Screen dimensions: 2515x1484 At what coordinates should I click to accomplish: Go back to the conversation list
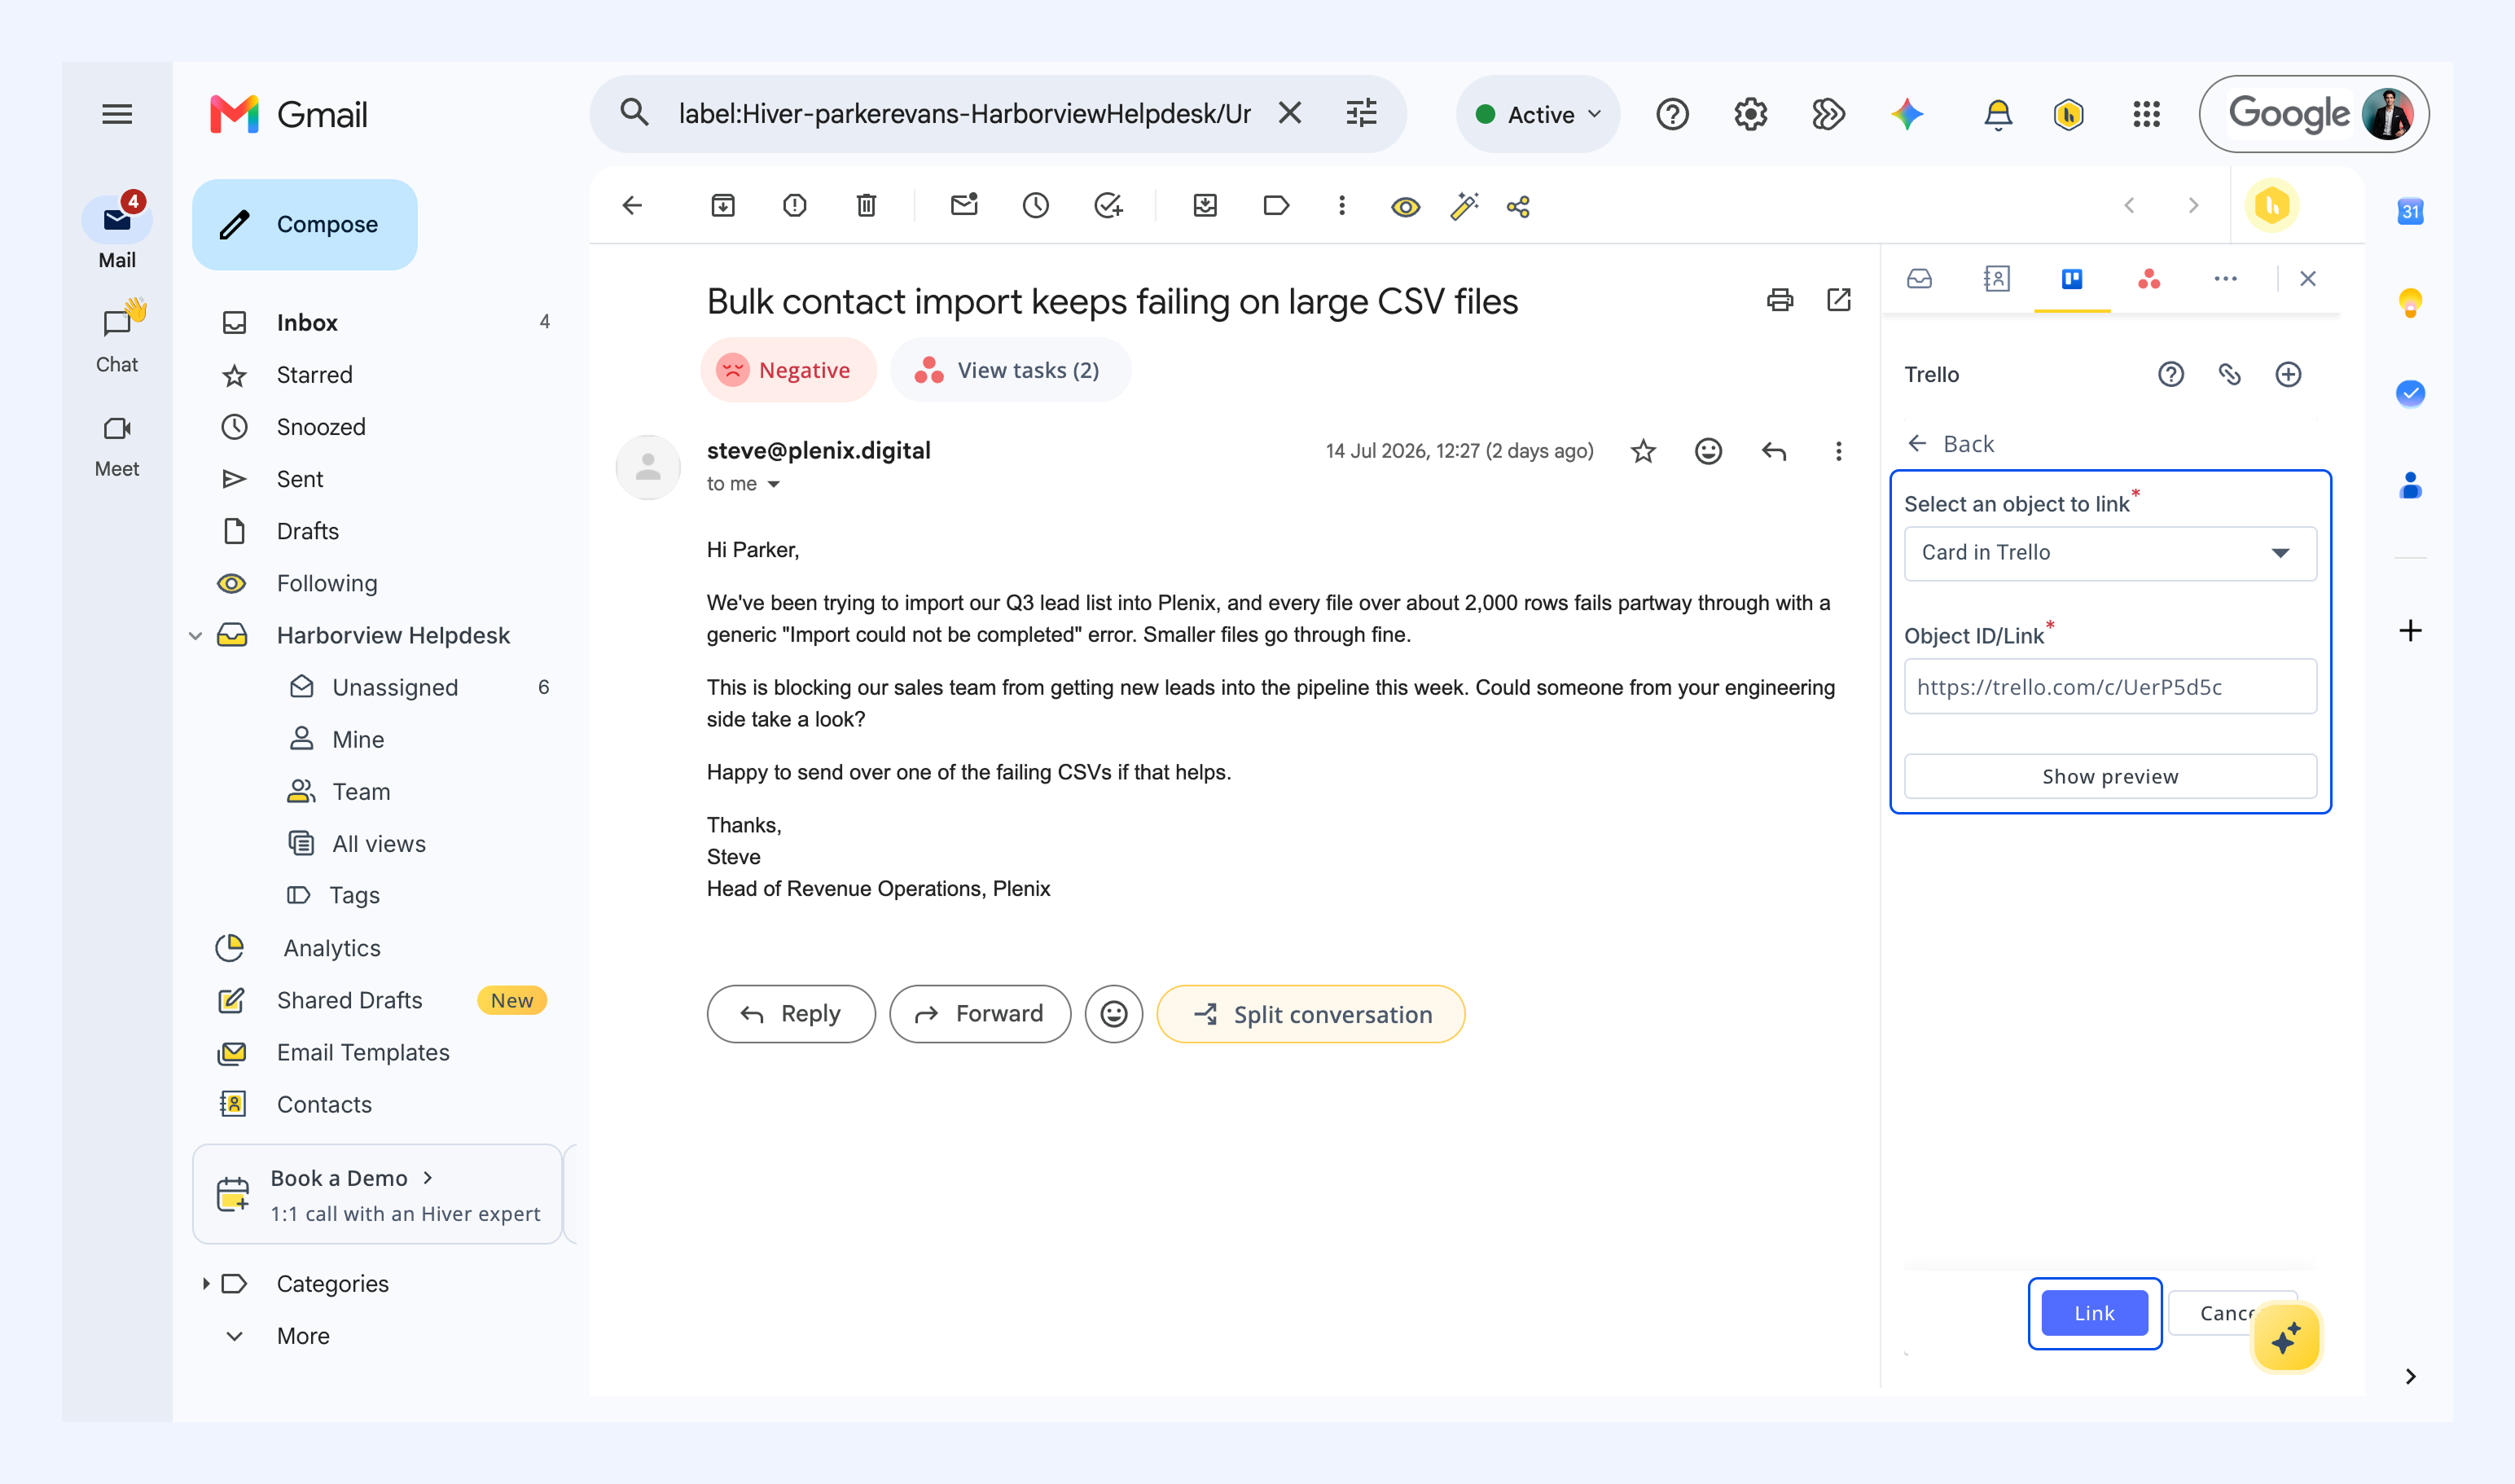(632, 206)
